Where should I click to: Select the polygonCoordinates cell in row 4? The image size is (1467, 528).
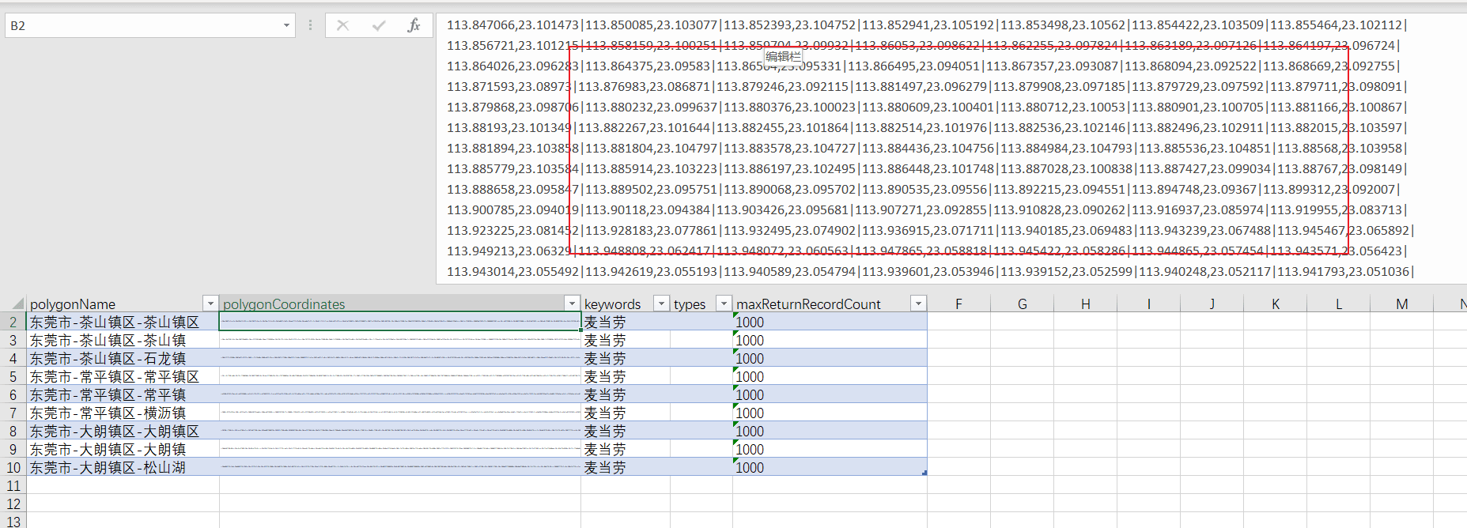(400, 358)
